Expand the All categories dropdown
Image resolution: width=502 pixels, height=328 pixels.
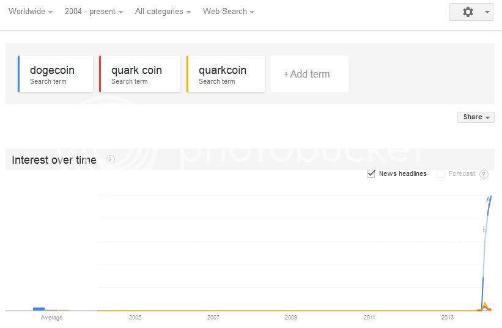coord(163,12)
